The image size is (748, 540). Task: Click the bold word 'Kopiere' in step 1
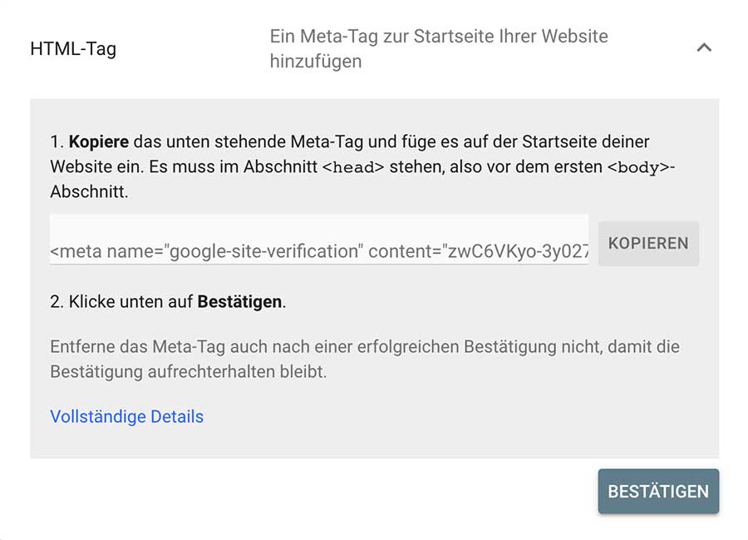click(x=98, y=141)
